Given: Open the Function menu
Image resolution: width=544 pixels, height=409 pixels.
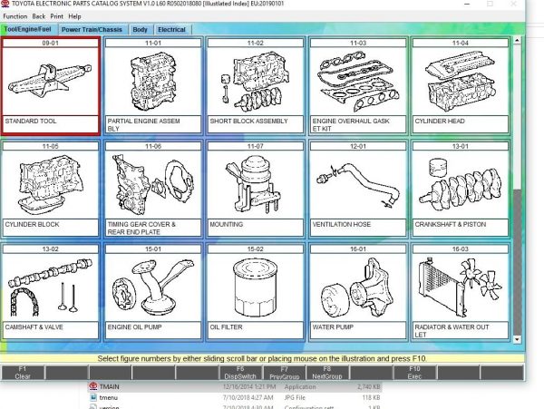Looking at the screenshot, I should 15,16.
